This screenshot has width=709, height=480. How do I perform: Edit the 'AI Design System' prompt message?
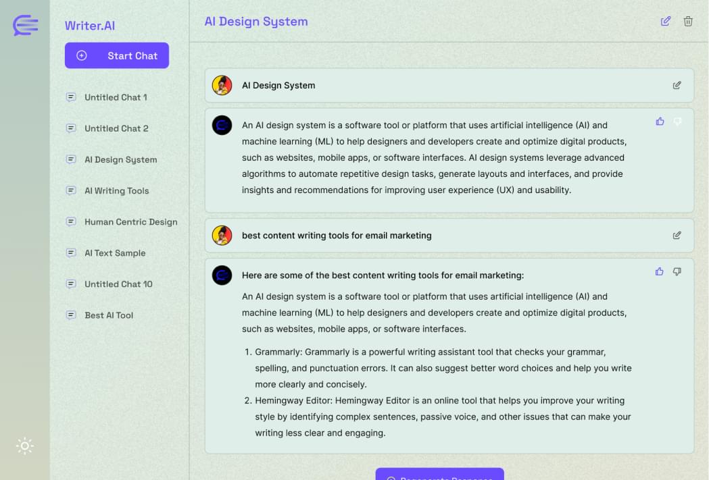pyautogui.click(x=677, y=85)
